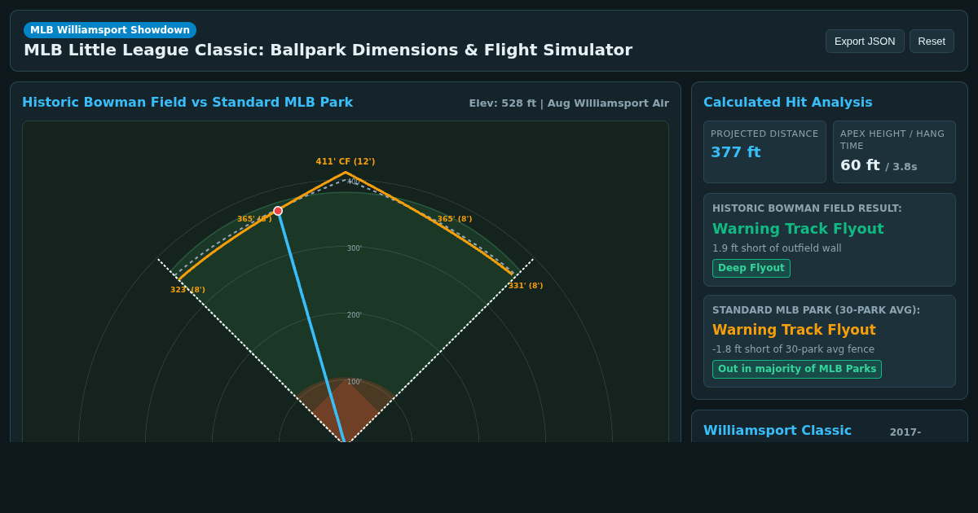
Task: Click the green Warning Track Flyout Bowman result
Action: (798, 229)
